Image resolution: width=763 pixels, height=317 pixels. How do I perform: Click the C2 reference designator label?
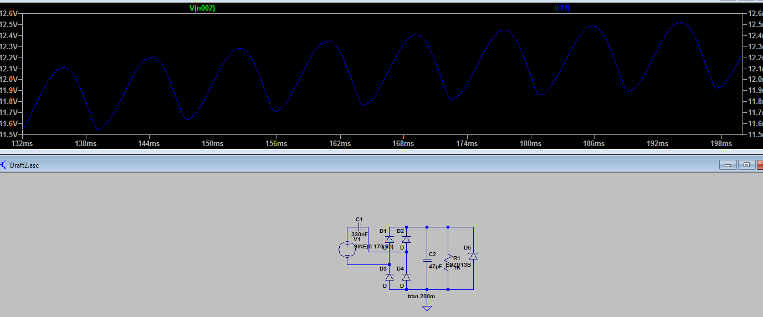tap(432, 254)
